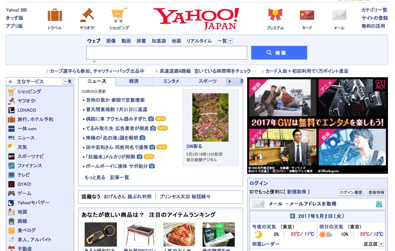This screenshot has width=395, height=251.
Task: Open the カテゴリ一覧 link at top right
Action: pos(374,10)
